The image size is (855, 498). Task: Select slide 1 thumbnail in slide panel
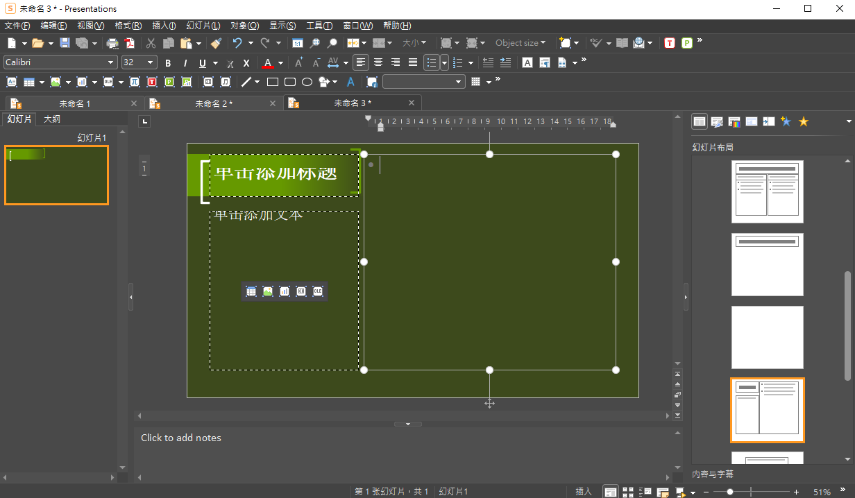(x=56, y=175)
